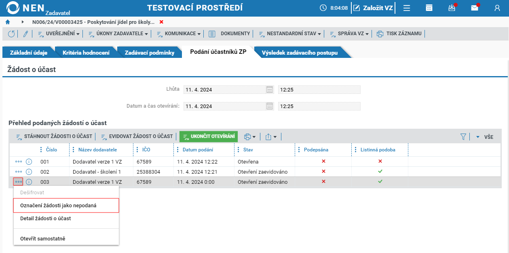This screenshot has height=253, width=509.
Task: Click the filter funnel icon
Action: pyautogui.click(x=463, y=137)
